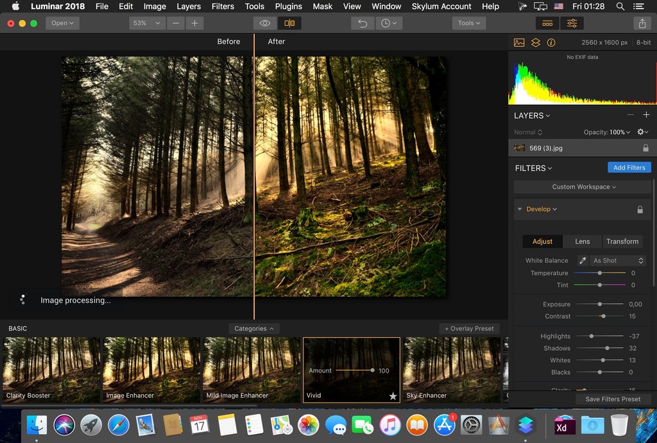Viewport: 657px width, 443px height.
Task: Add a new layer with plus icon
Action: [x=646, y=115]
